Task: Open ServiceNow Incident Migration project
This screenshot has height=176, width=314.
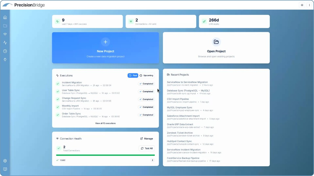Action: coord(216,151)
